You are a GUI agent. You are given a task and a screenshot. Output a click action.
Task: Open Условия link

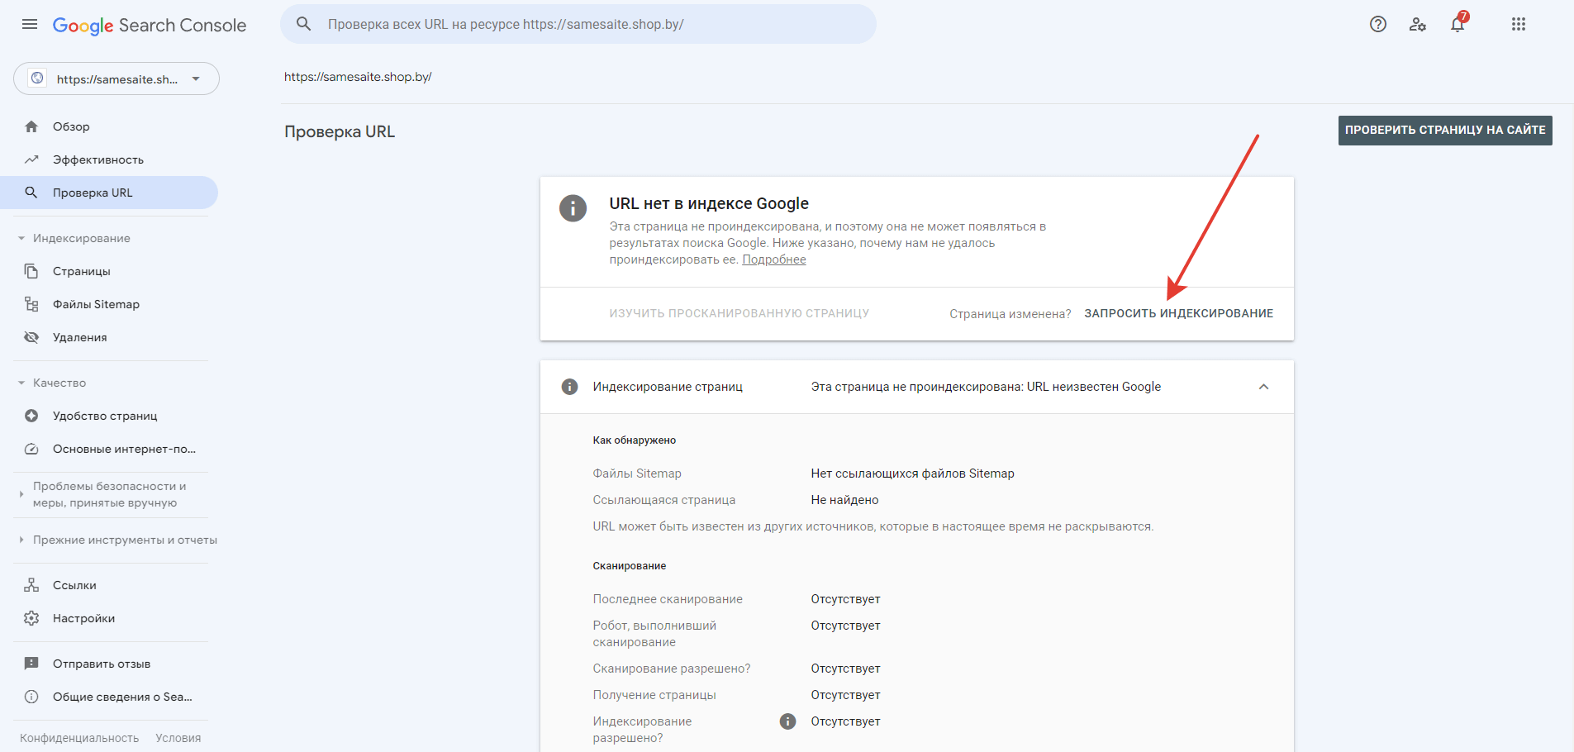click(178, 738)
